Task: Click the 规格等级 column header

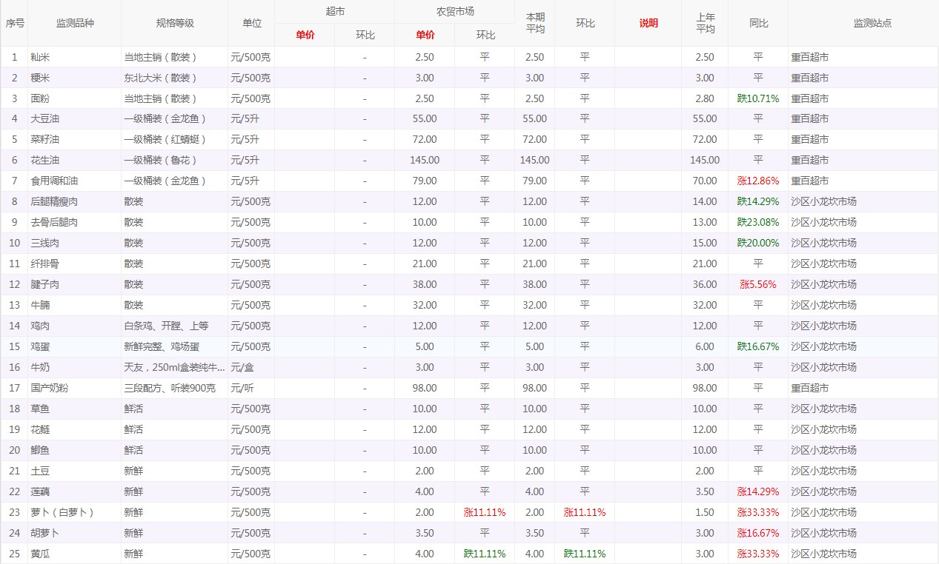Action: [174, 23]
